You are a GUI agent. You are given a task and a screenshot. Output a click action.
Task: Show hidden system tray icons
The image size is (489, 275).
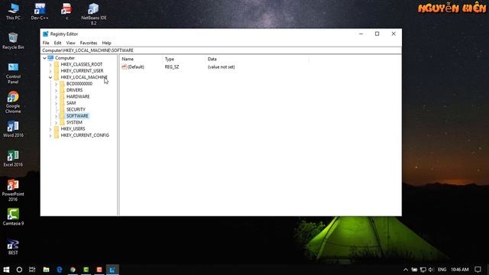point(406,270)
